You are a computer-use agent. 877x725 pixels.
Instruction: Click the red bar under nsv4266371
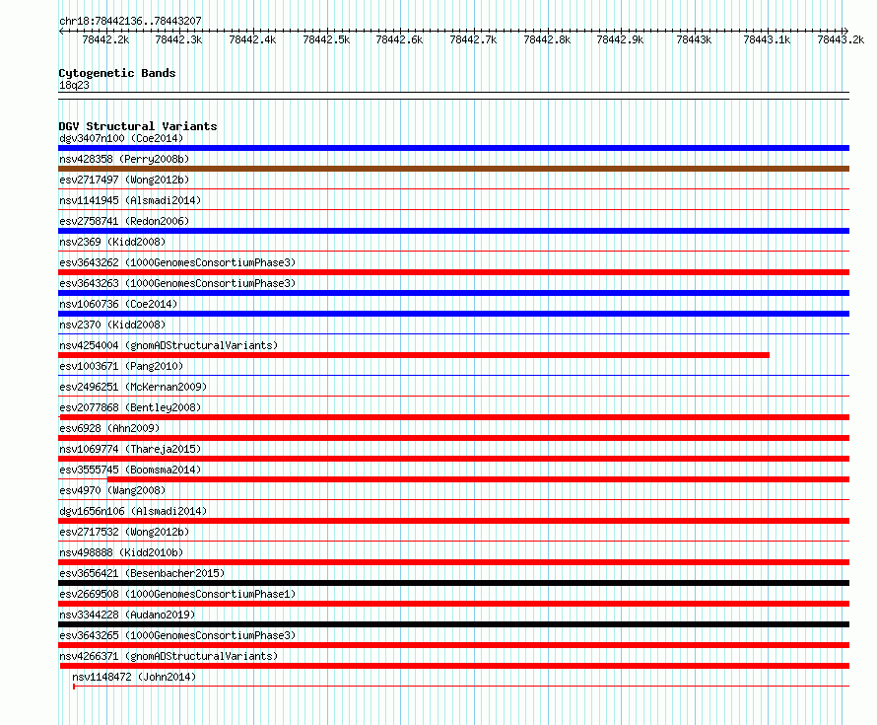click(x=454, y=666)
